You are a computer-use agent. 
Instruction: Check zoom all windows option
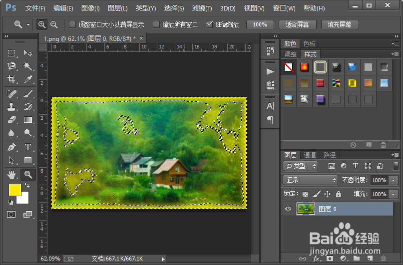pyautogui.click(x=156, y=24)
